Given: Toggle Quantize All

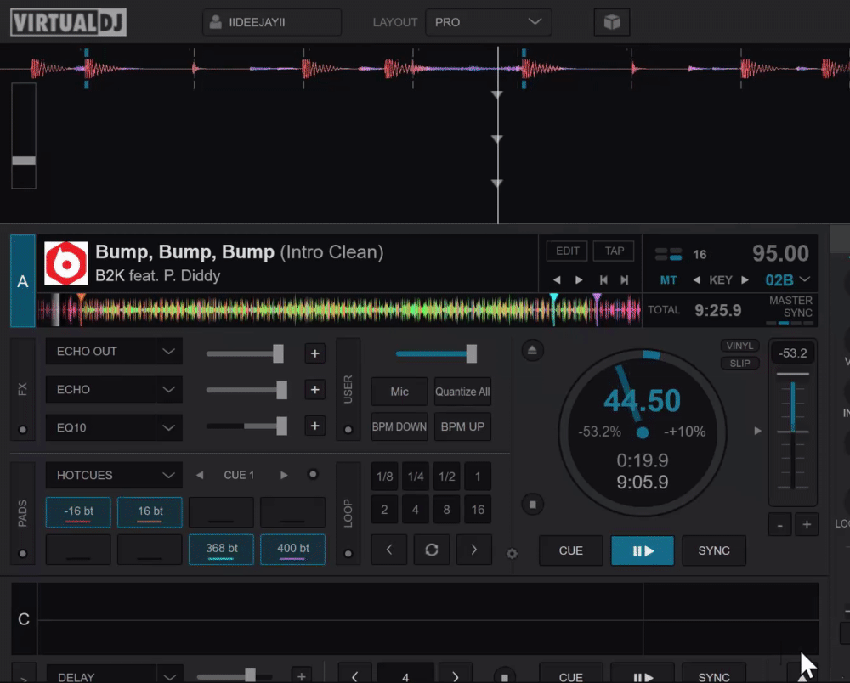Looking at the screenshot, I should tap(462, 392).
